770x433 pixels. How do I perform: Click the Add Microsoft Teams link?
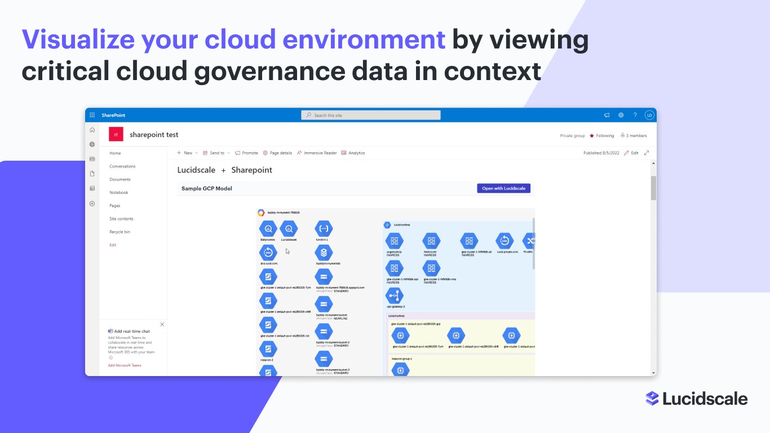click(125, 365)
